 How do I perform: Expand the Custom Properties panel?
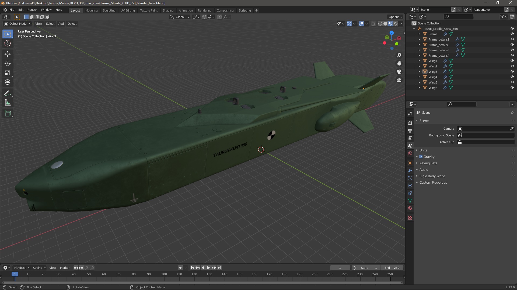(433, 183)
